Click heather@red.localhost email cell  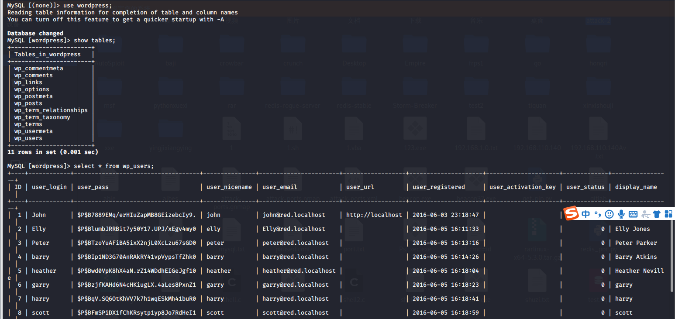click(299, 271)
